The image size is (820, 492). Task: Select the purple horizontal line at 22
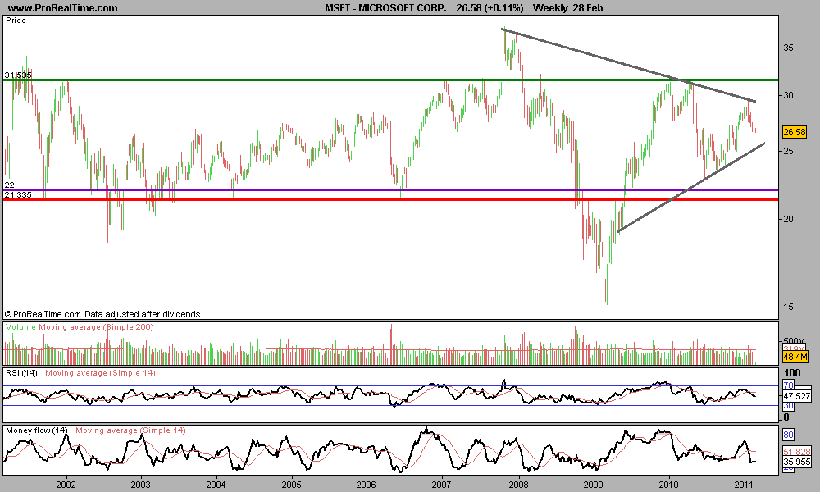coord(390,189)
